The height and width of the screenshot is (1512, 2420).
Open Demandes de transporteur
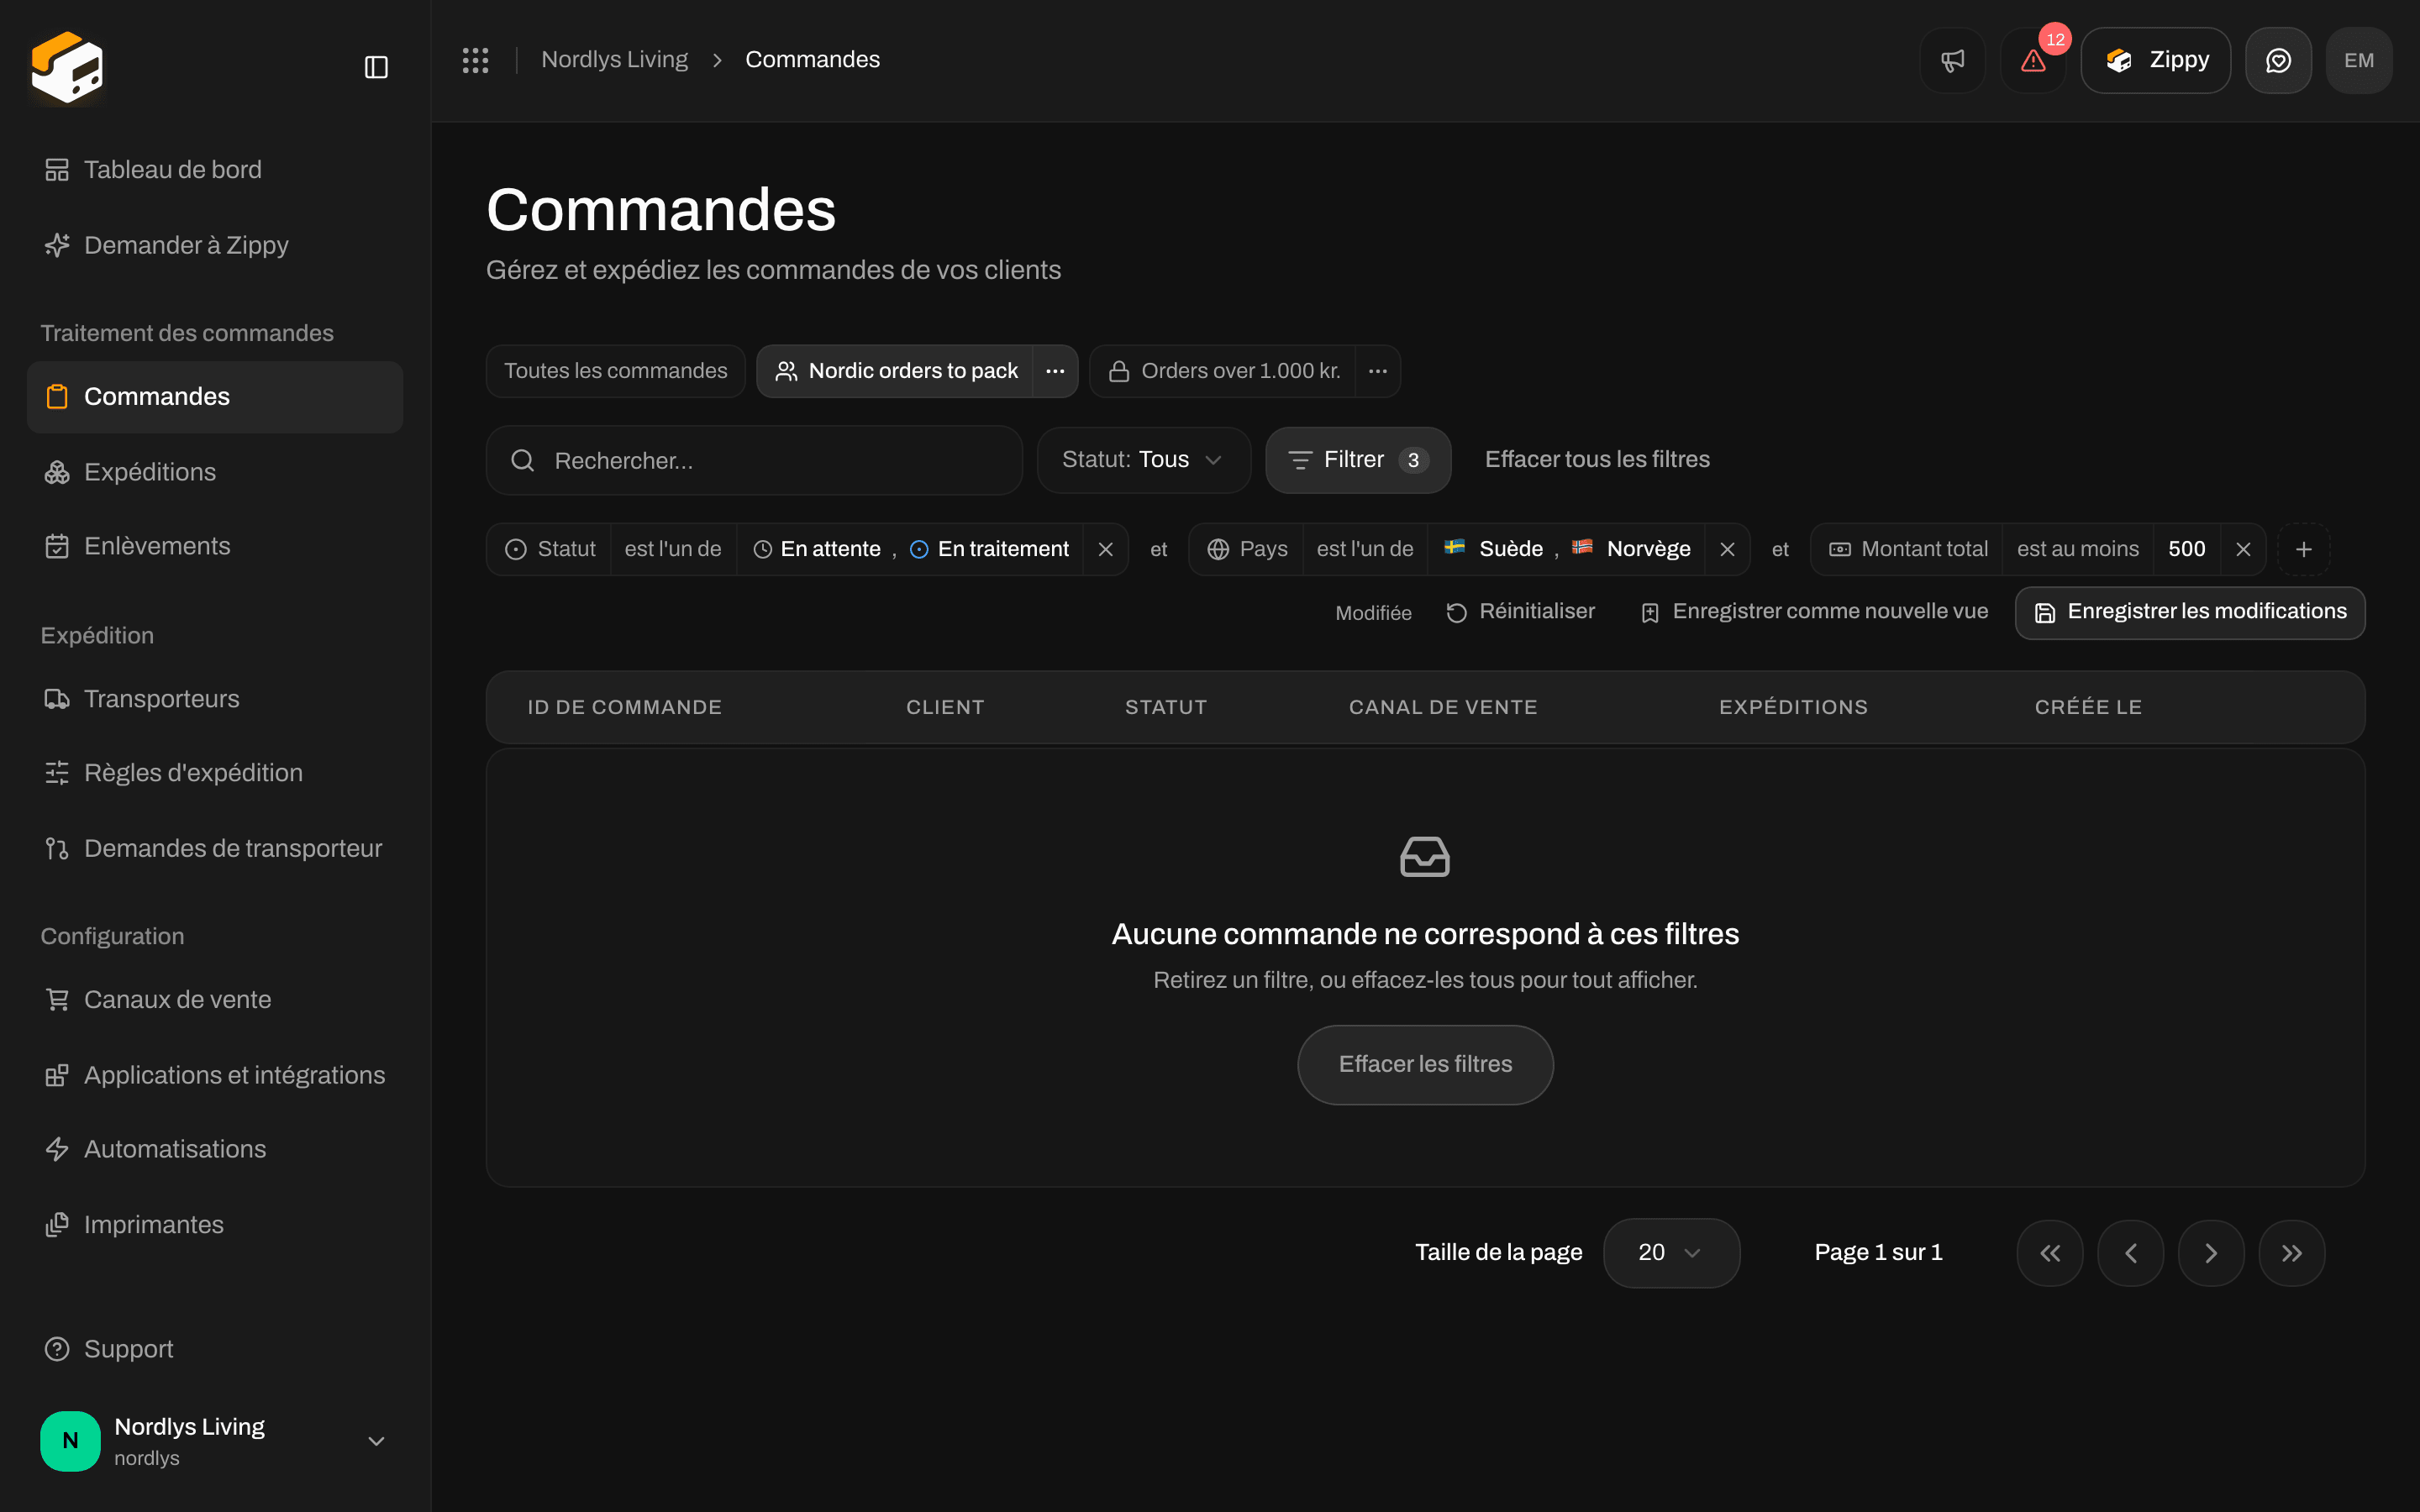pyautogui.click(x=215, y=848)
